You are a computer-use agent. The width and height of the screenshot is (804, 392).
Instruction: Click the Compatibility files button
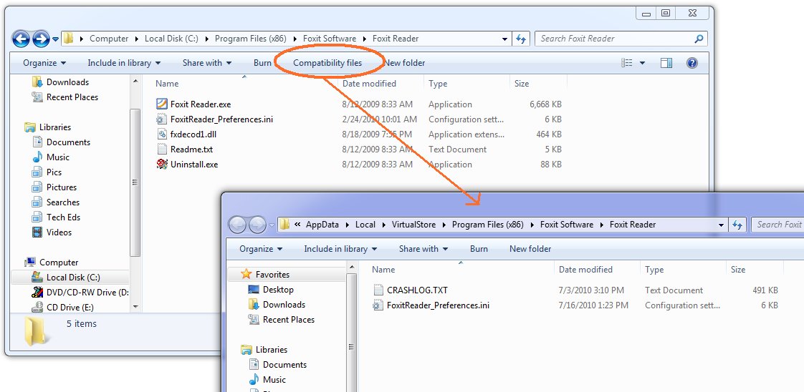coord(327,63)
